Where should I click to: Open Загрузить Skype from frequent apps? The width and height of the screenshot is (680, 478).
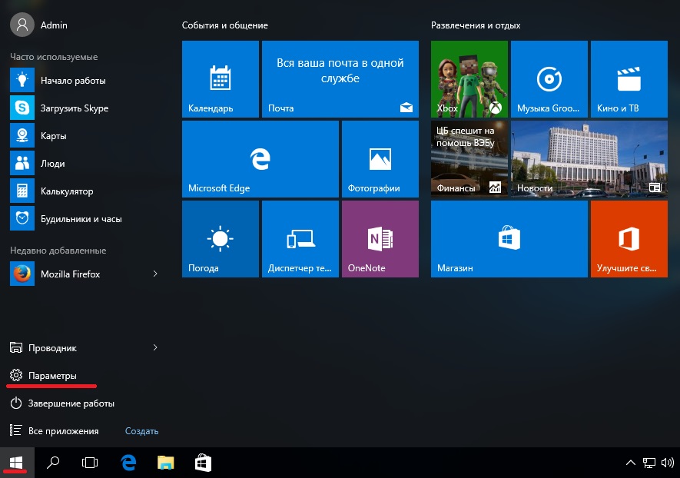tap(74, 108)
